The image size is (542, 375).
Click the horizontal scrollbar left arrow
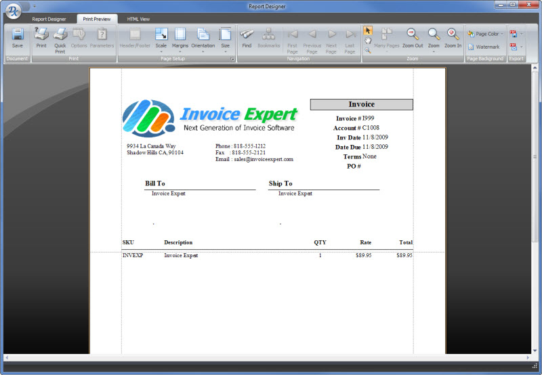(x=7, y=357)
